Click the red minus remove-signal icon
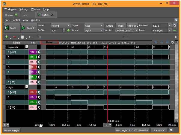Screen dimensions: 181x135 pyautogui.click(x=14, y=37)
